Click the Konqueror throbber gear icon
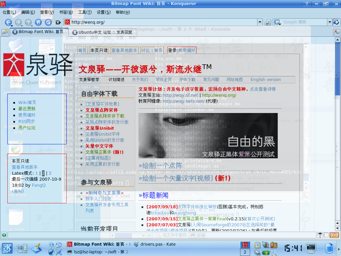 (336, 22)
